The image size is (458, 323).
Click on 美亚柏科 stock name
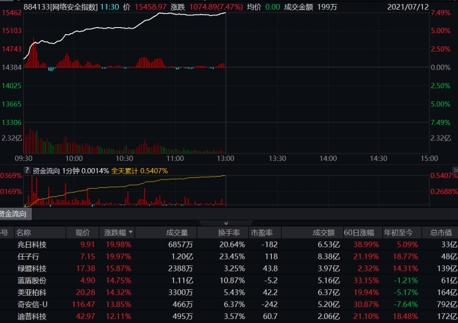coord(32,292)
